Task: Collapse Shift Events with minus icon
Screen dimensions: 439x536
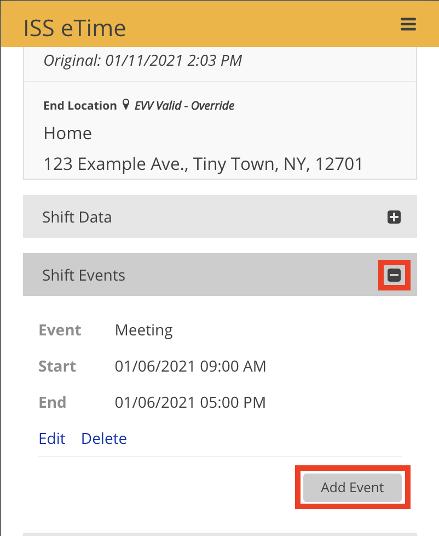Action: click(394, 275)
